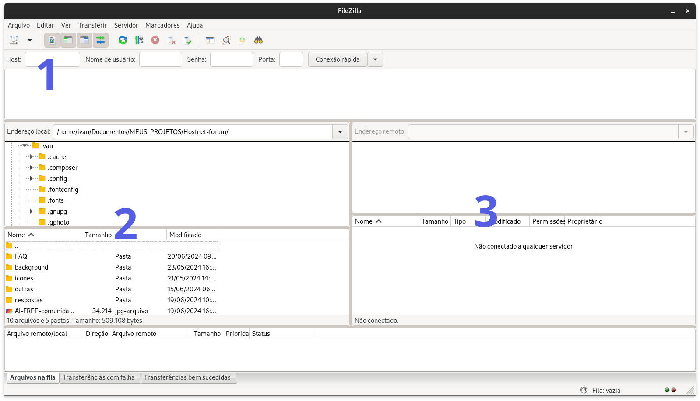Open the Editar menu

(x=46, y=25)
